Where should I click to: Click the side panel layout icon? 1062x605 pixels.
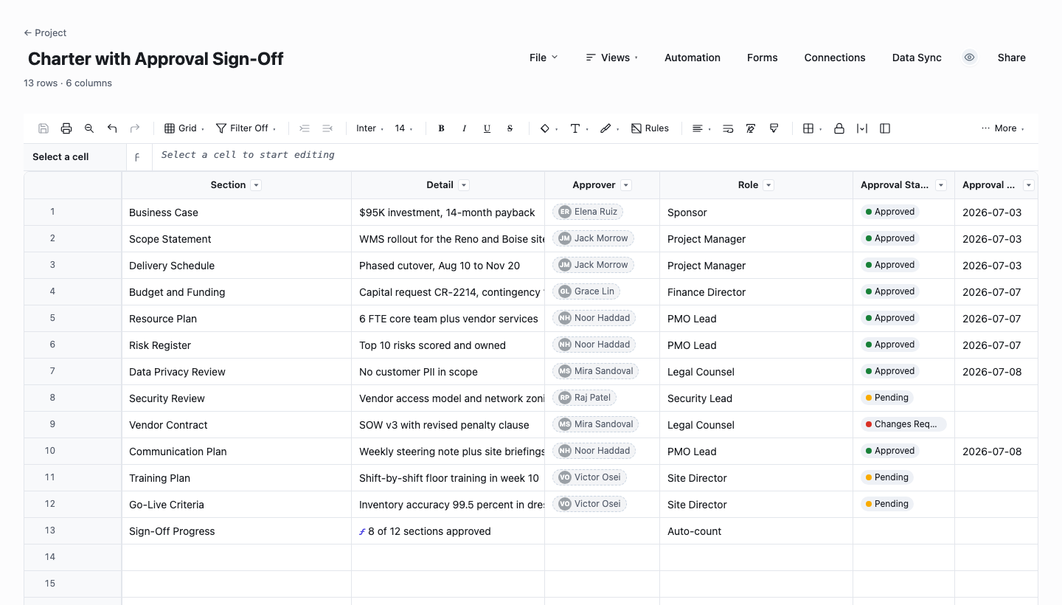click(885, 128)
